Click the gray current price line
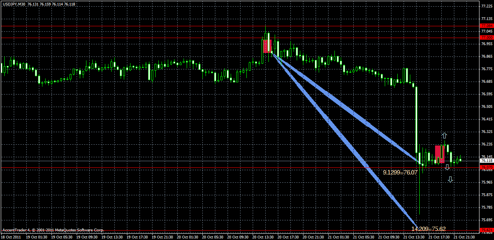The height and width of the screenshot is (240, 494). 236,160
